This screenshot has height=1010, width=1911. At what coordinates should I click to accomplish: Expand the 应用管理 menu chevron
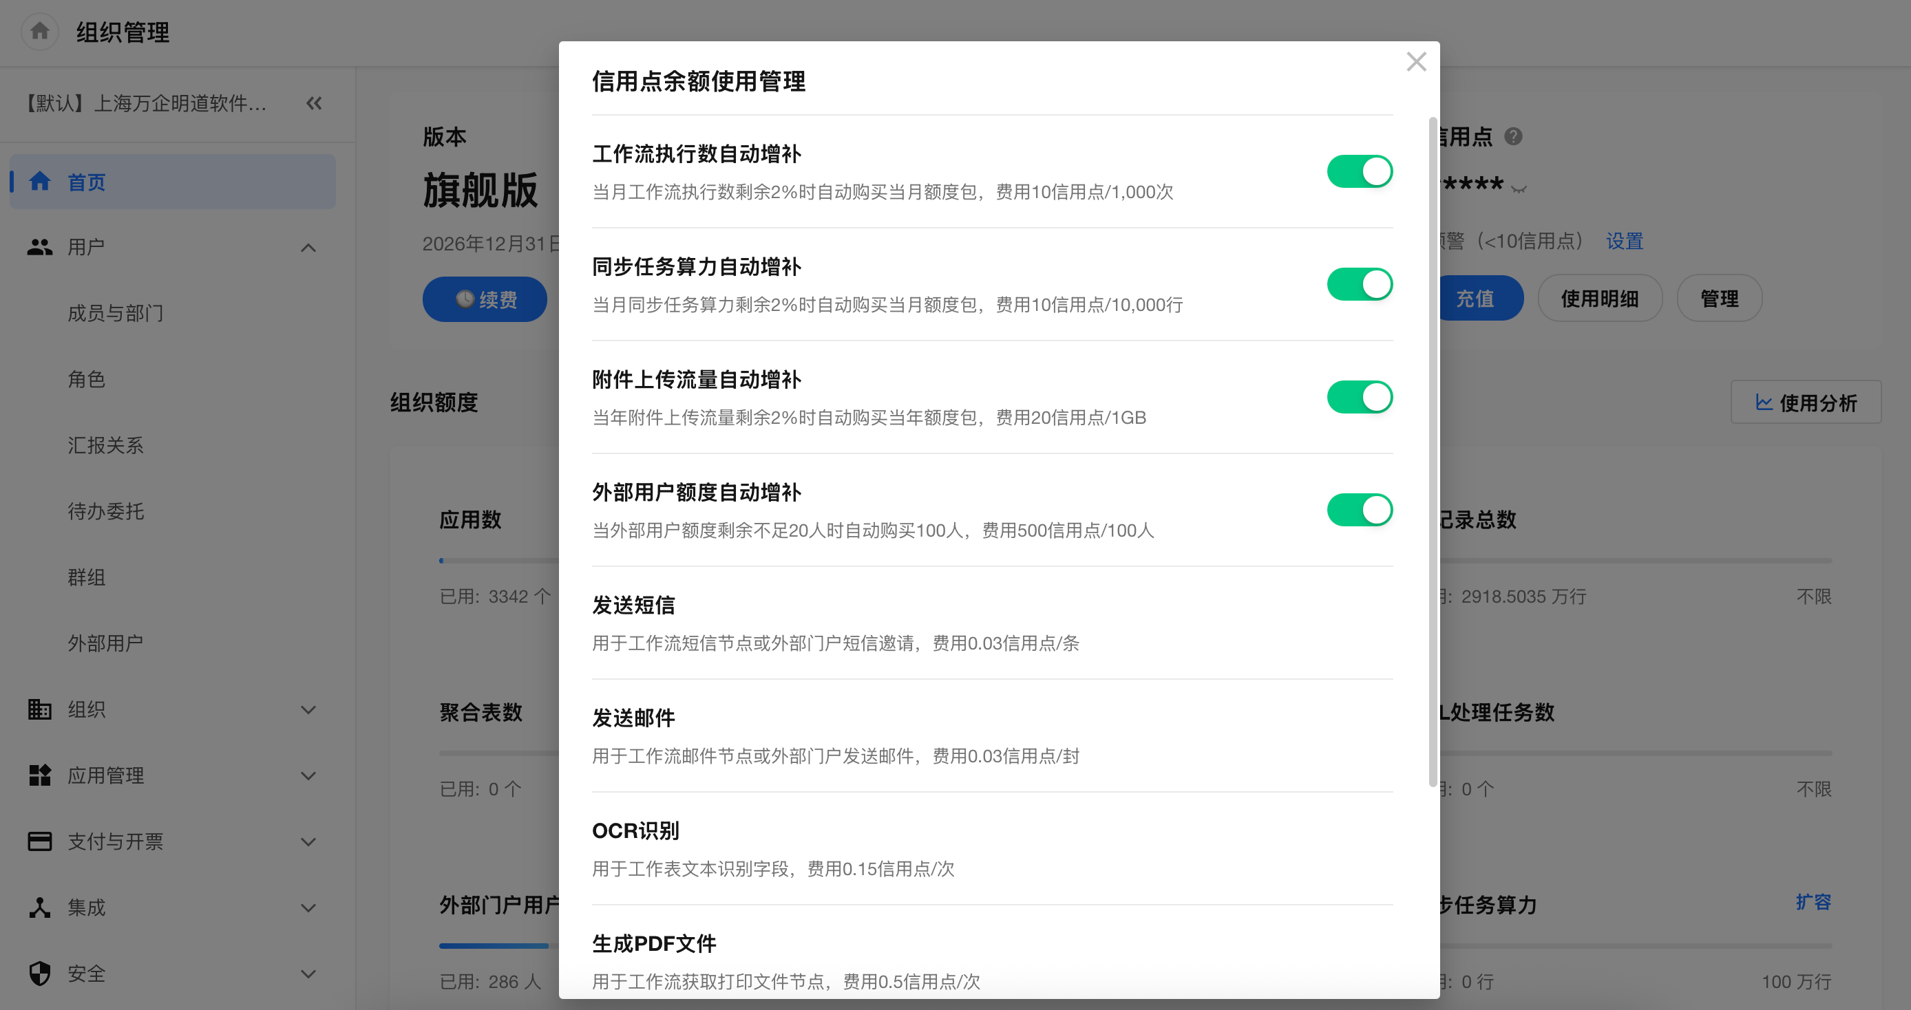click(308, 775)
